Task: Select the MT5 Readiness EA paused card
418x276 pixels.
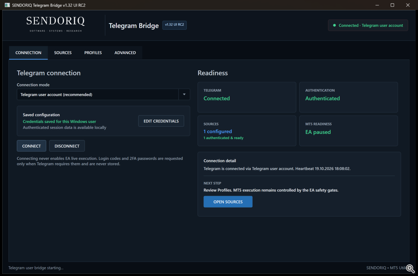Action: pyautogui.click(x=348, y=131)
